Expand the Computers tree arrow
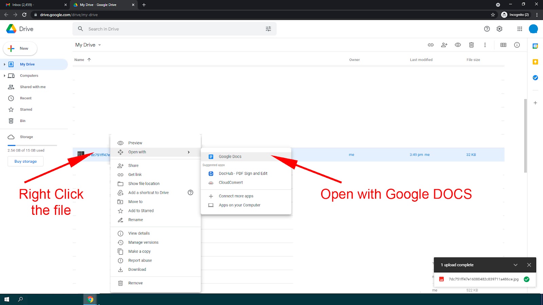The height and width of the screenshot is (305, 543). [x=4, y=76]
